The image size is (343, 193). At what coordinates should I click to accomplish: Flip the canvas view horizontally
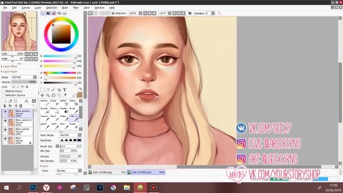[190, 13]
